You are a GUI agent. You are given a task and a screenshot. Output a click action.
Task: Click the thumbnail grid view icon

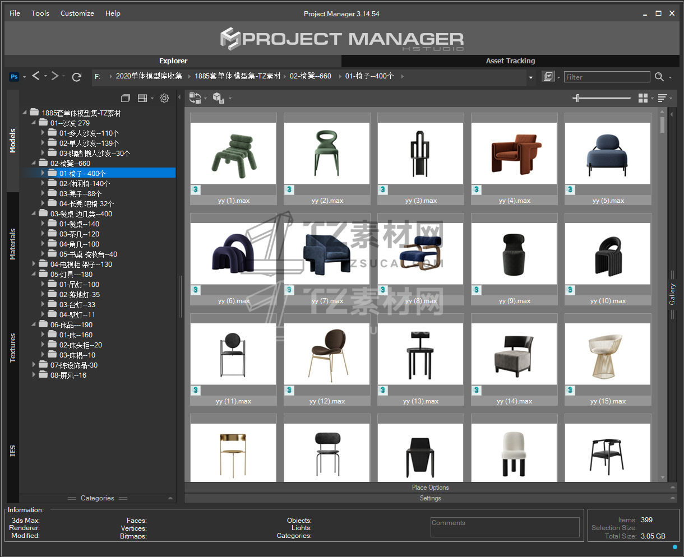(x=643, y=98)
